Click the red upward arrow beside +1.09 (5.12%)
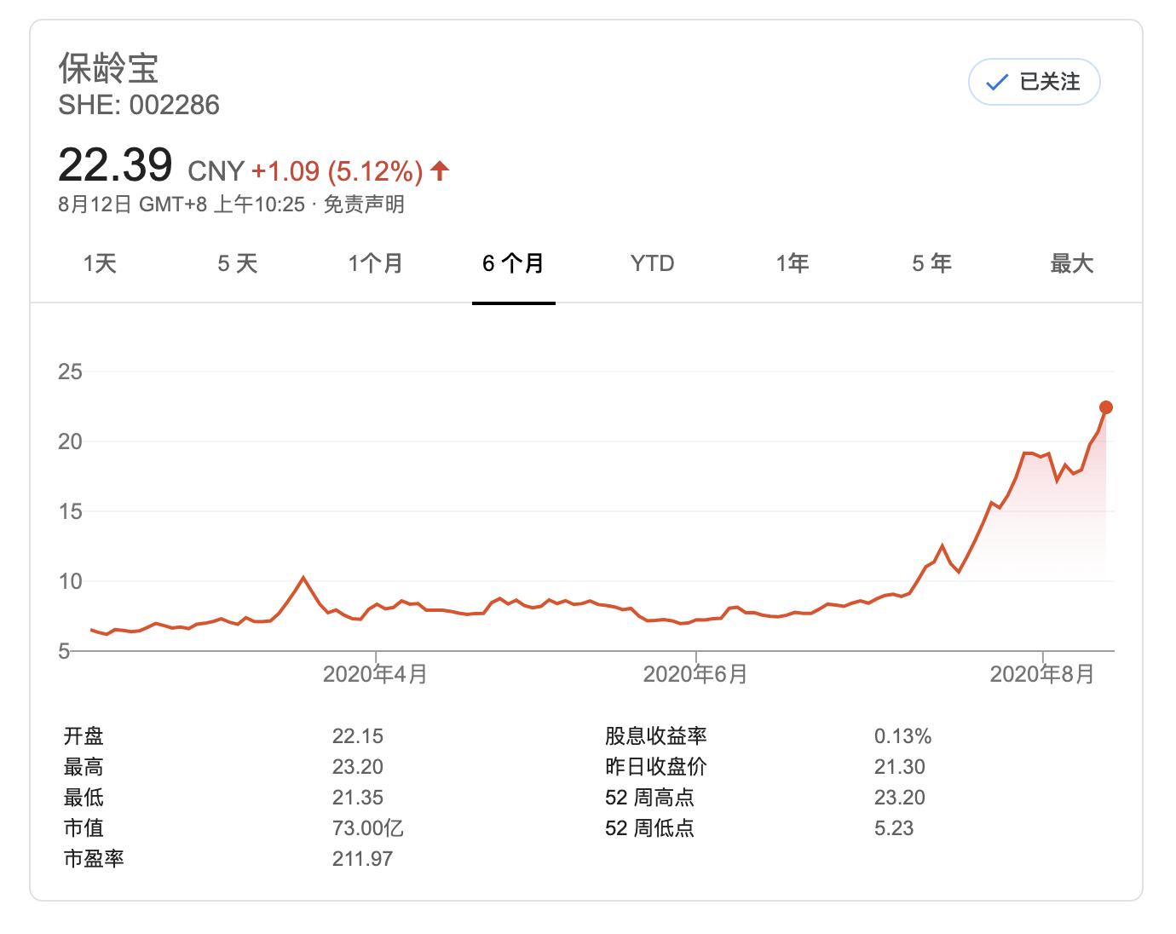1176x934 pixels. [x=440, y=170]
